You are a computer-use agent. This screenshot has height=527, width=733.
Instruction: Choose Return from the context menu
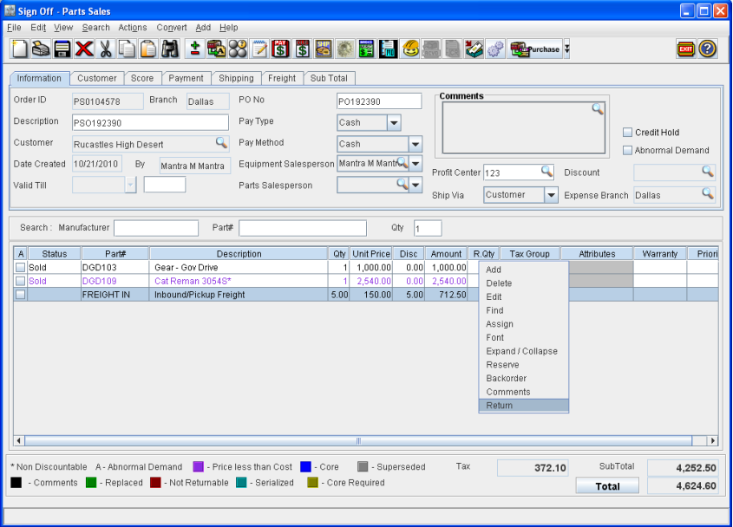(x=524, y=406)
